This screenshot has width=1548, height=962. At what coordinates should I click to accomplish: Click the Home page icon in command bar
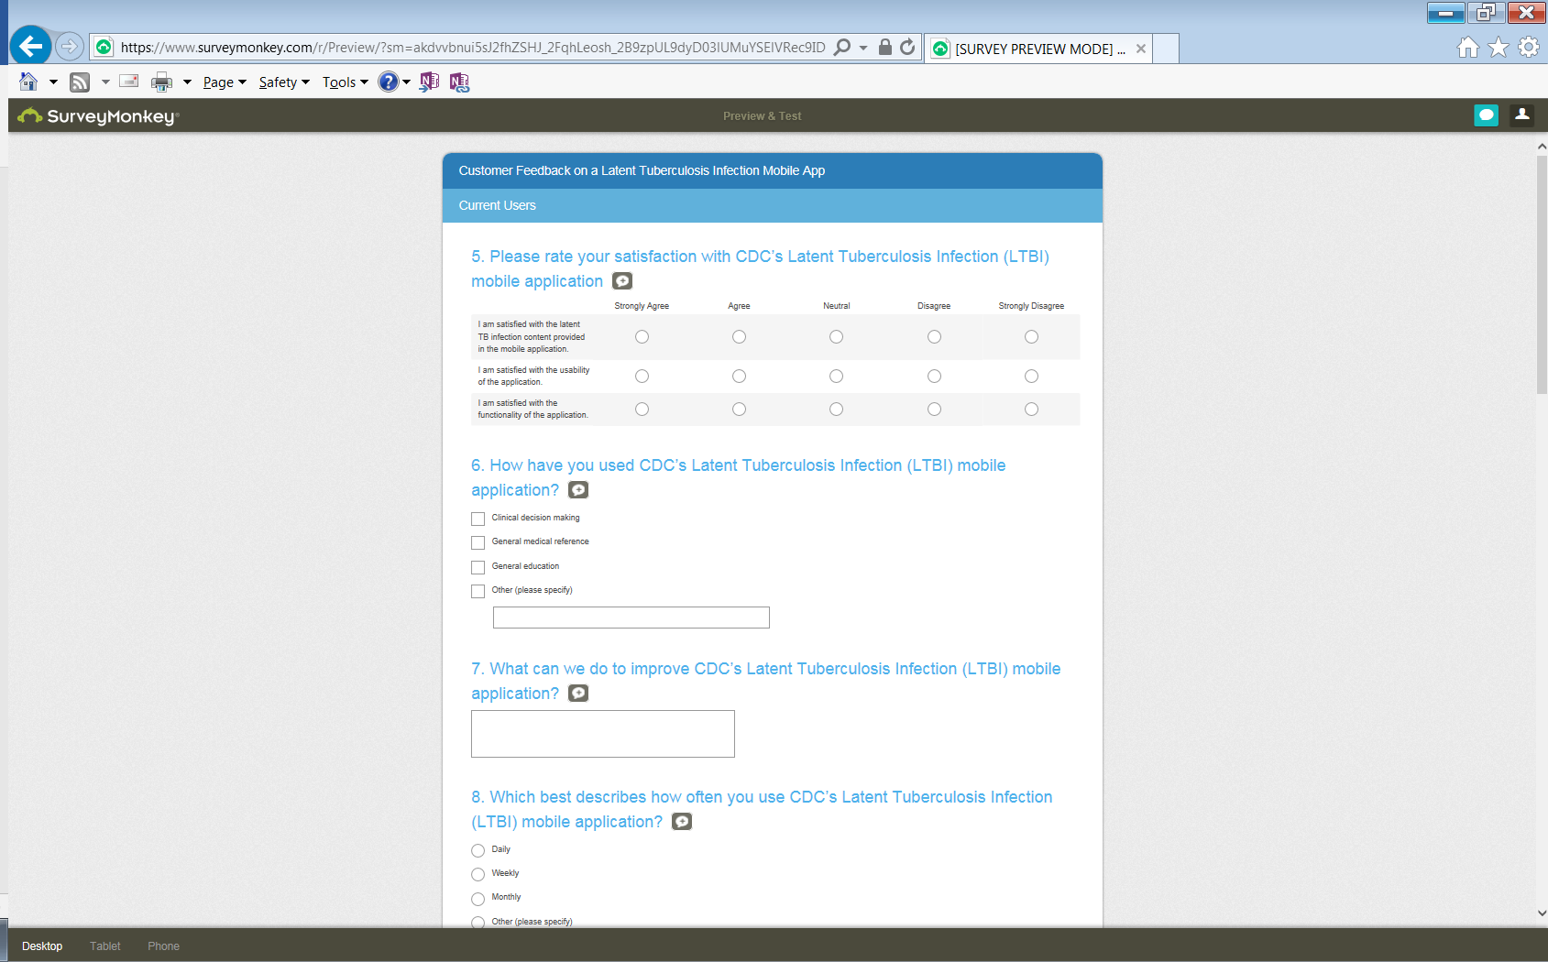point(28,82)
